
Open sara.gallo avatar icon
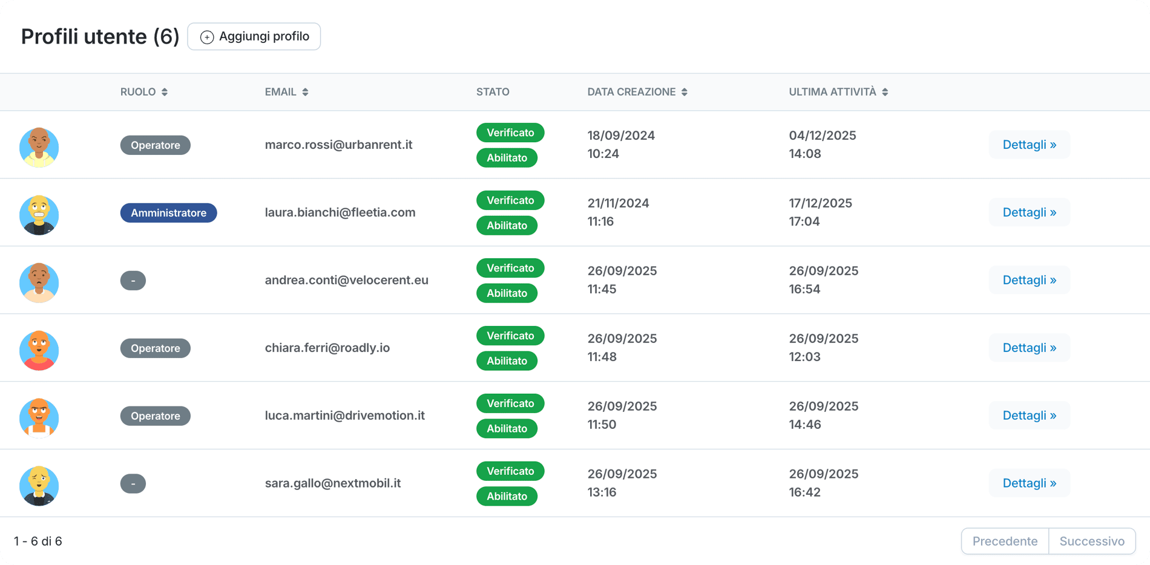[x=39, y=486]
